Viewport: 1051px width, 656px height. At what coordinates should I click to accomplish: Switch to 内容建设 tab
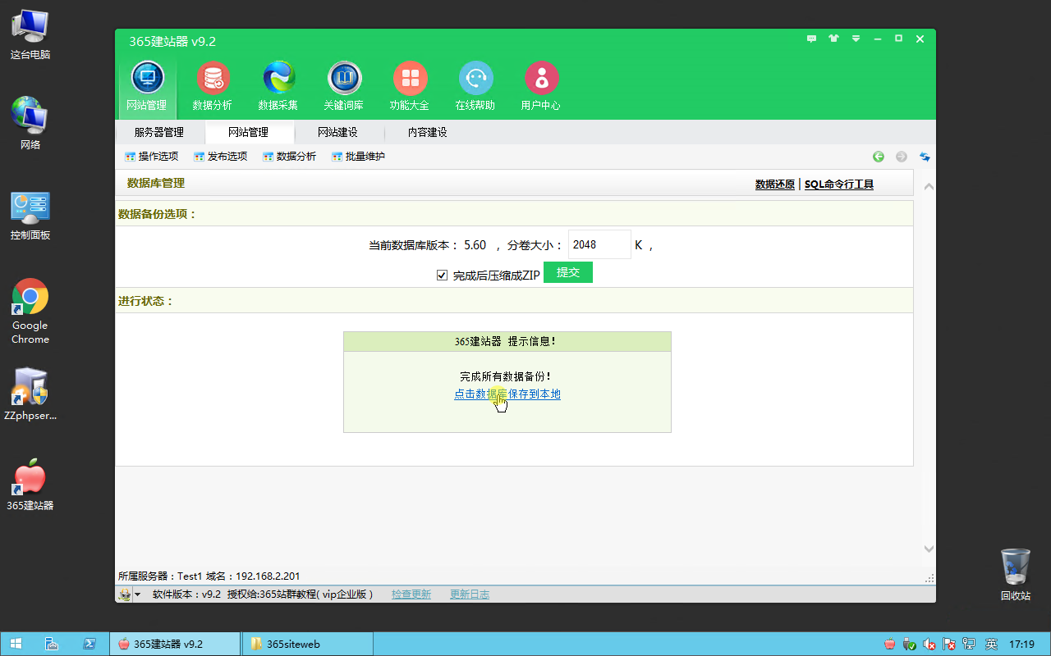(x=427, y=132)
